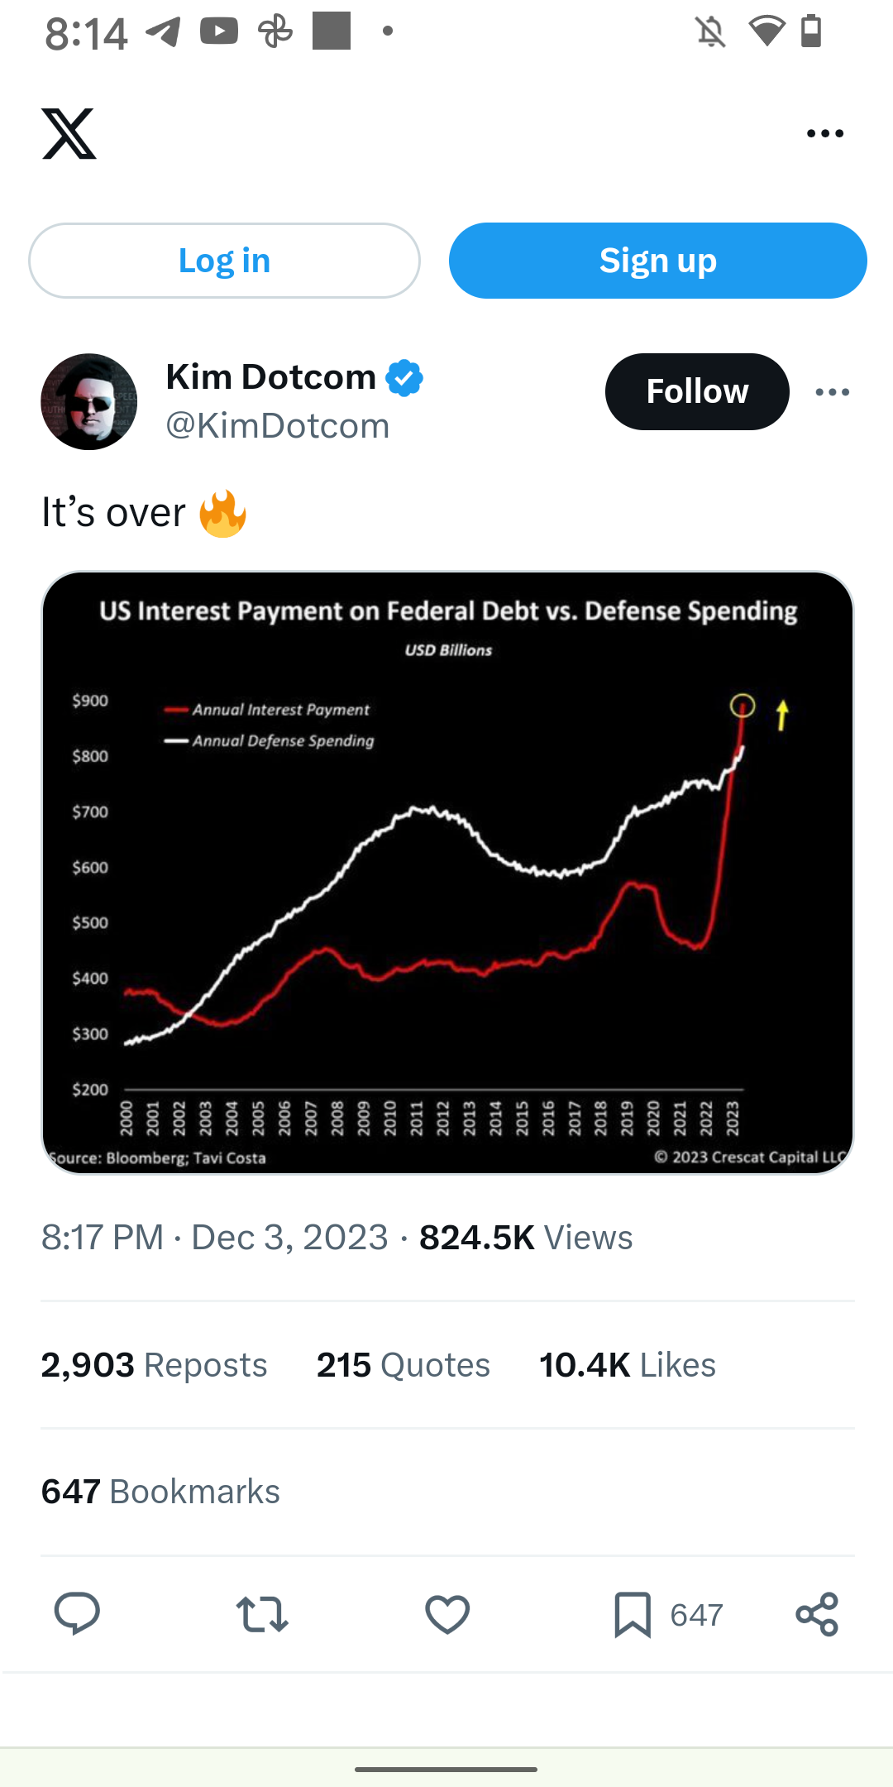
Task: Follow the Kim Dotcom account
Action: tap(696, 391)
